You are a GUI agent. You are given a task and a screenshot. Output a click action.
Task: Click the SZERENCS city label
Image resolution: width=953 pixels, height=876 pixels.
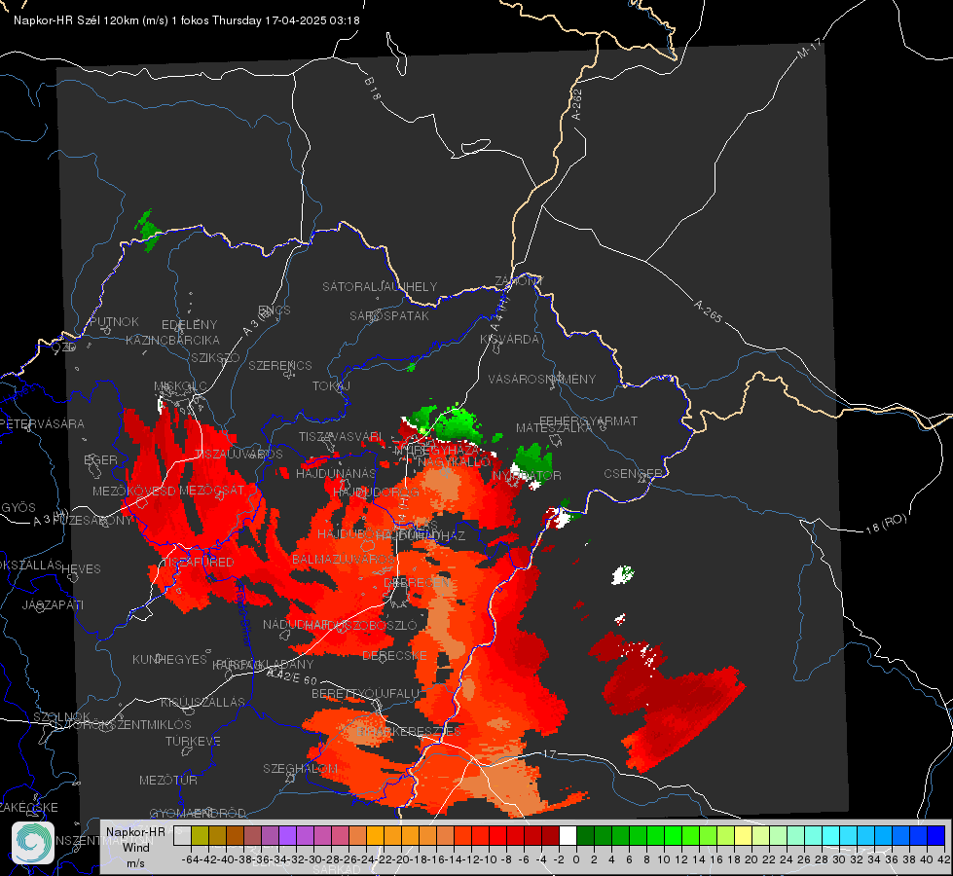click(x=280, y=365)
